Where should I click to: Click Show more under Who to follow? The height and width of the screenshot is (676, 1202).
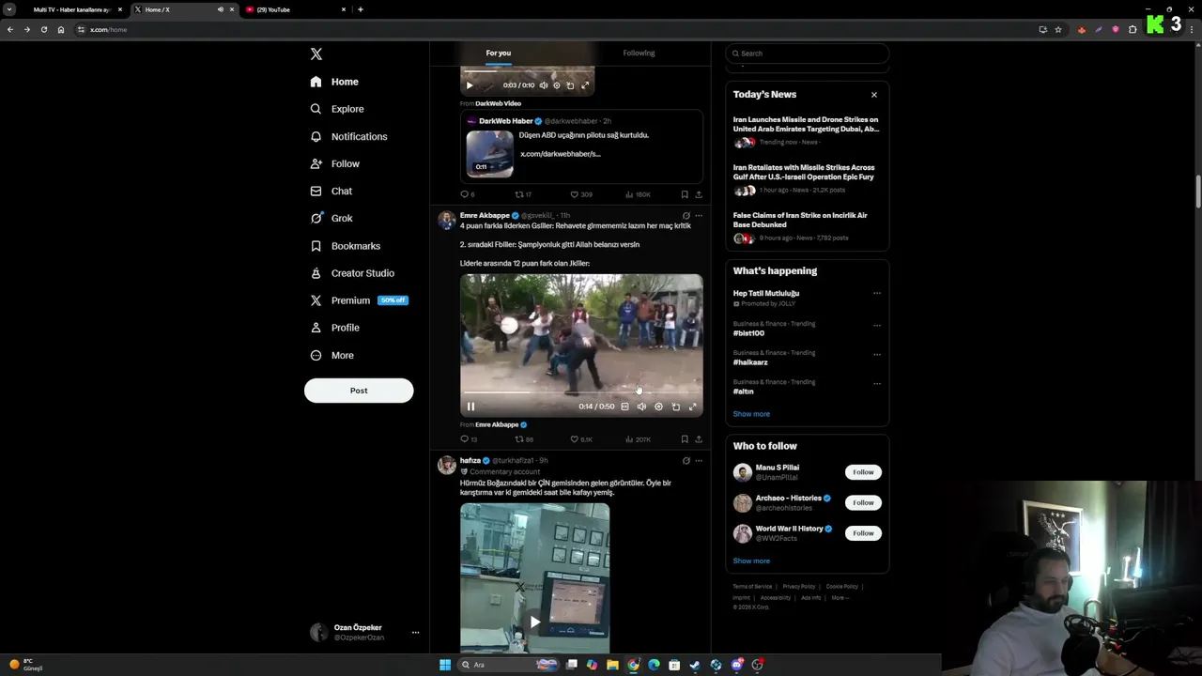[x=751, y=561]
